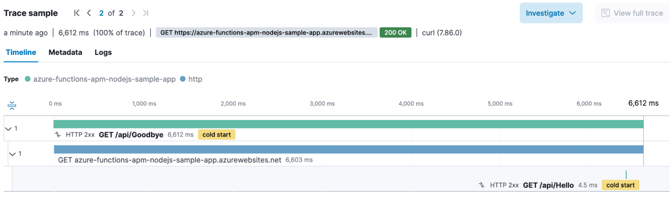The height and width of the screenshot is (197, 672).
Task: Click the GET https azure-functions URL badge
Action: click(x=266, y=33)
